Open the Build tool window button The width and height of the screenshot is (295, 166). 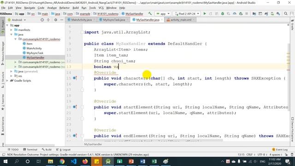click(x=47, y=149)
